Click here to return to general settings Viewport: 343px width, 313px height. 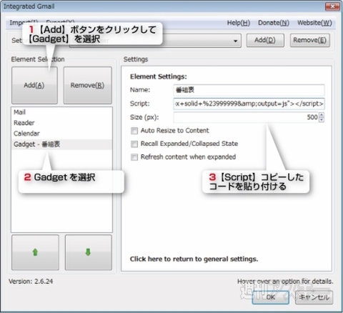tap(194, 259)
